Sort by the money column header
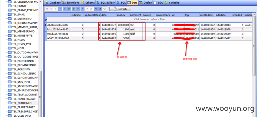Viewport: 257px width, 117px height. 123,15
